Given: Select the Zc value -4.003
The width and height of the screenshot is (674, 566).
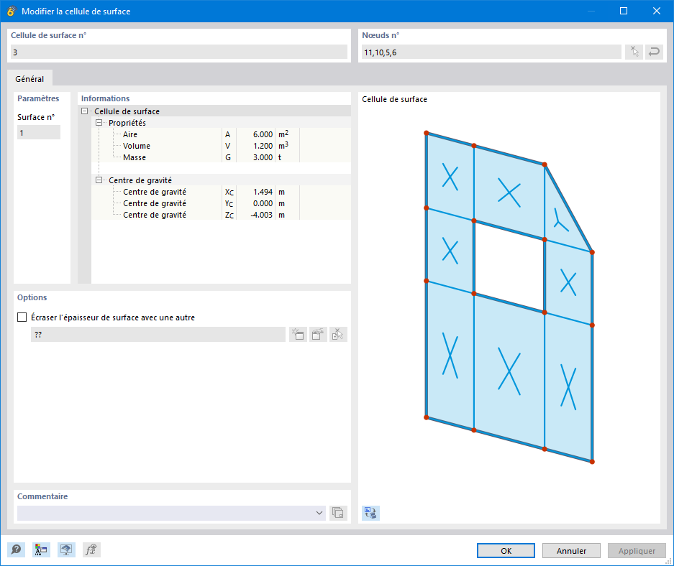Looking at the screenshot, I should 262,215.
